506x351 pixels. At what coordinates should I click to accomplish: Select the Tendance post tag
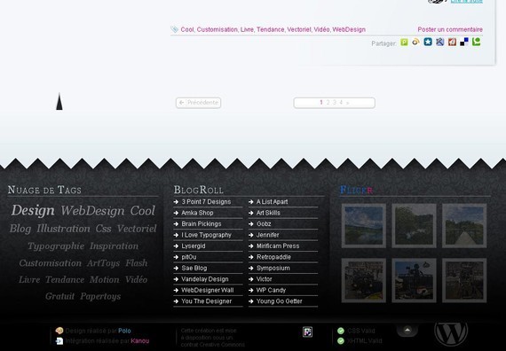(271, 29)
